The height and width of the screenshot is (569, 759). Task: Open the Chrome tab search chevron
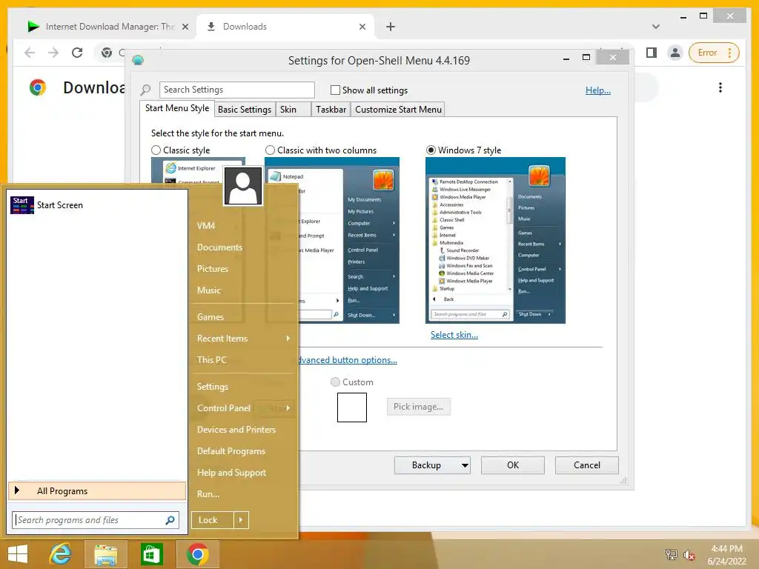656,27
